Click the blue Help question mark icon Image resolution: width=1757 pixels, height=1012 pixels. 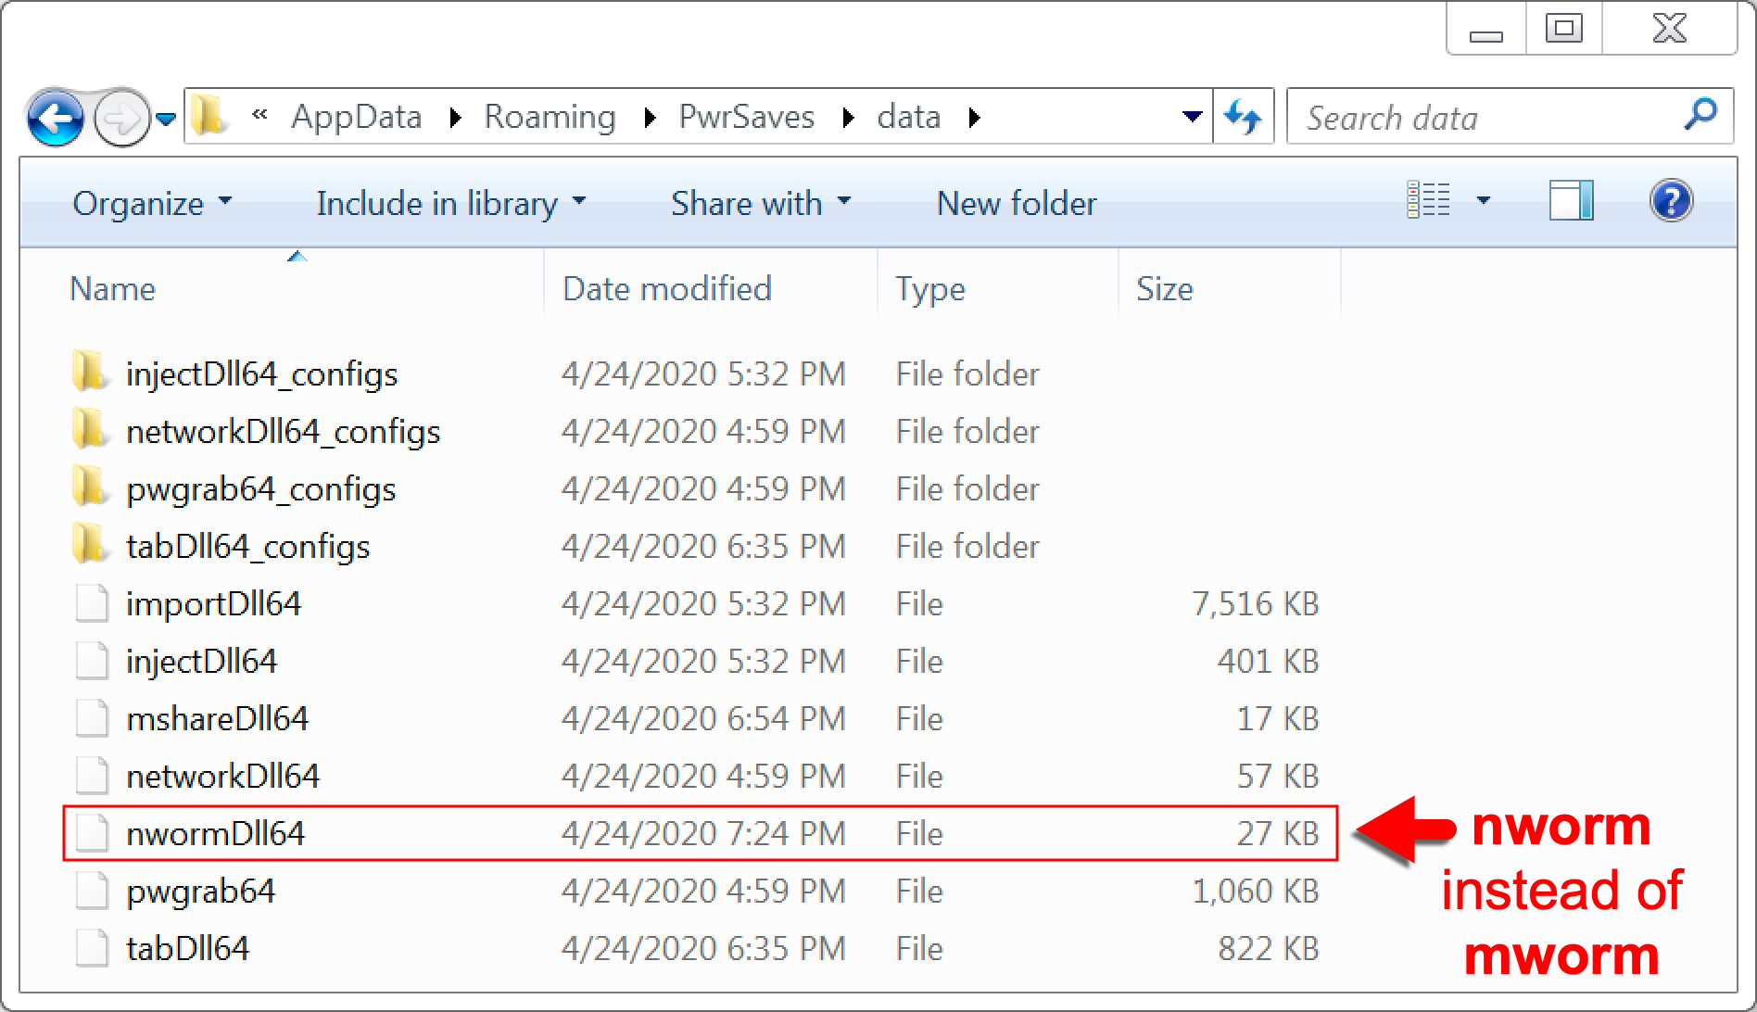click(x=1671, y=200)
